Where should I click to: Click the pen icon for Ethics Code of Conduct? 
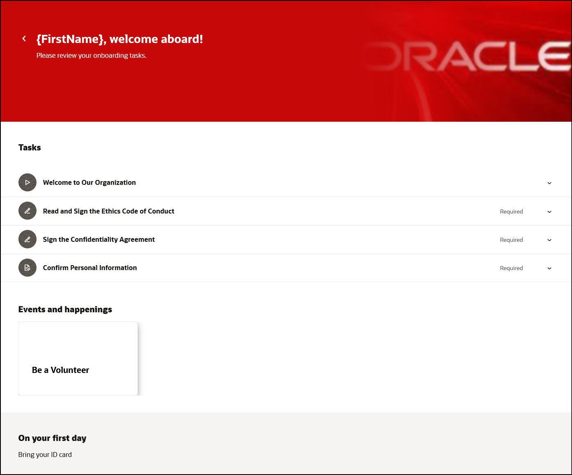click(27, 211)
